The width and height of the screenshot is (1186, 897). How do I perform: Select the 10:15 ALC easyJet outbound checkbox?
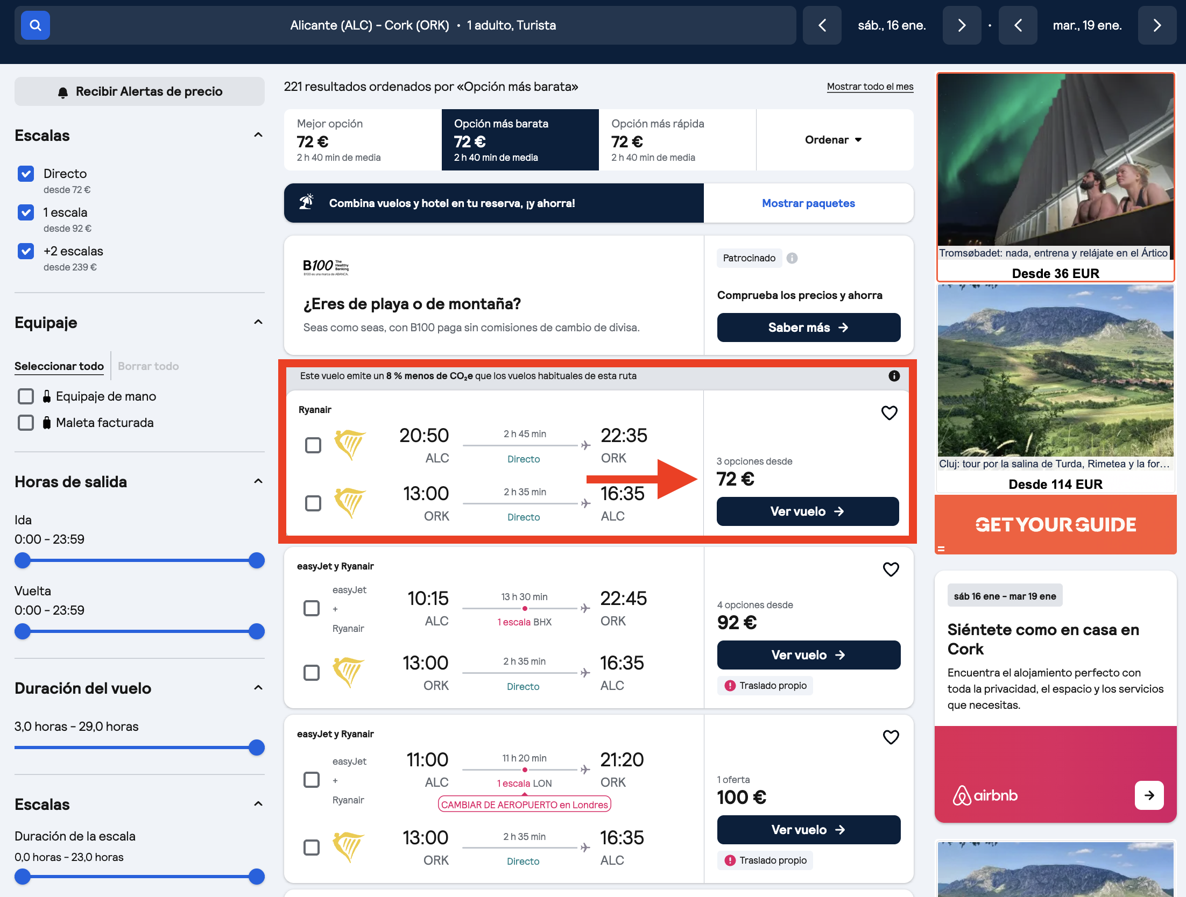click(x=312, y=608)
